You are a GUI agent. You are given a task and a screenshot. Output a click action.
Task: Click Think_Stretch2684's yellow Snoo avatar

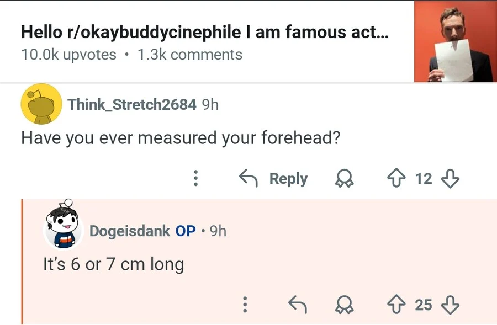[x=41, y=104]
